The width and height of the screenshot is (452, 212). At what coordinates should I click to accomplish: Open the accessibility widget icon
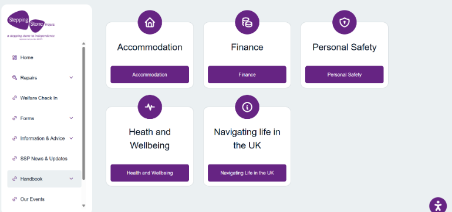click(x=438, y=206)
